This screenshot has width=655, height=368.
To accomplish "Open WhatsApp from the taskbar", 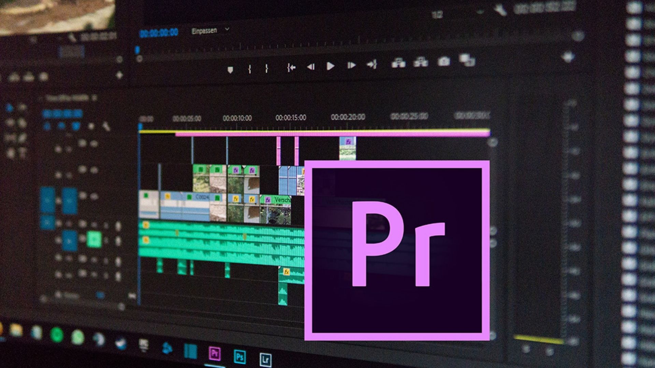I will click(x=78, y=337).
